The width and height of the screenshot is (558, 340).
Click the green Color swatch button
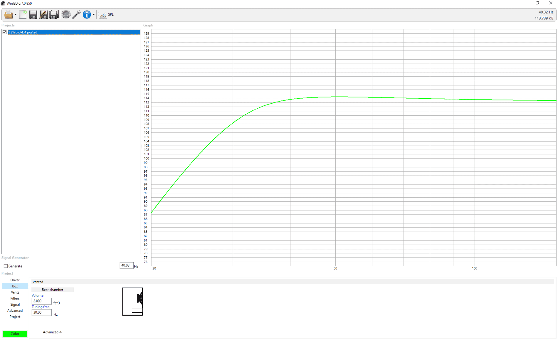[15, 334]
